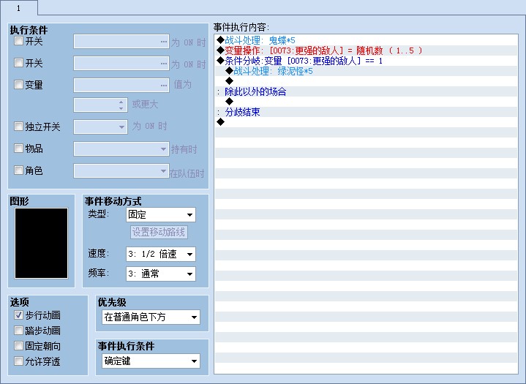Open the 优先级 priority dropdown
The width and height of the screenshot is (526, 384).
[151, 317]
